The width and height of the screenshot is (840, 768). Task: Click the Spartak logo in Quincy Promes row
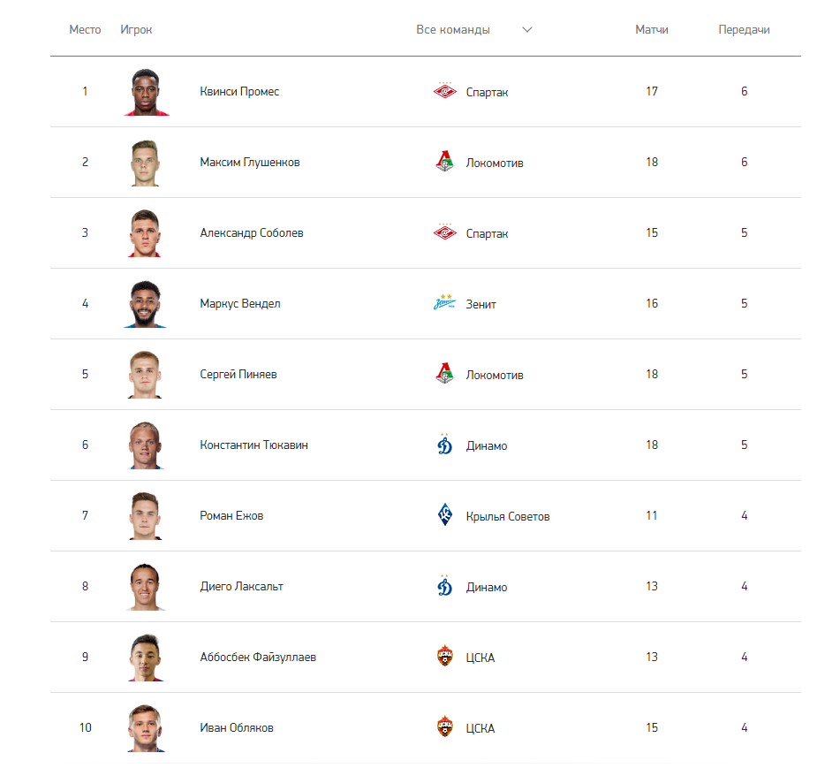tap(444, 91)
